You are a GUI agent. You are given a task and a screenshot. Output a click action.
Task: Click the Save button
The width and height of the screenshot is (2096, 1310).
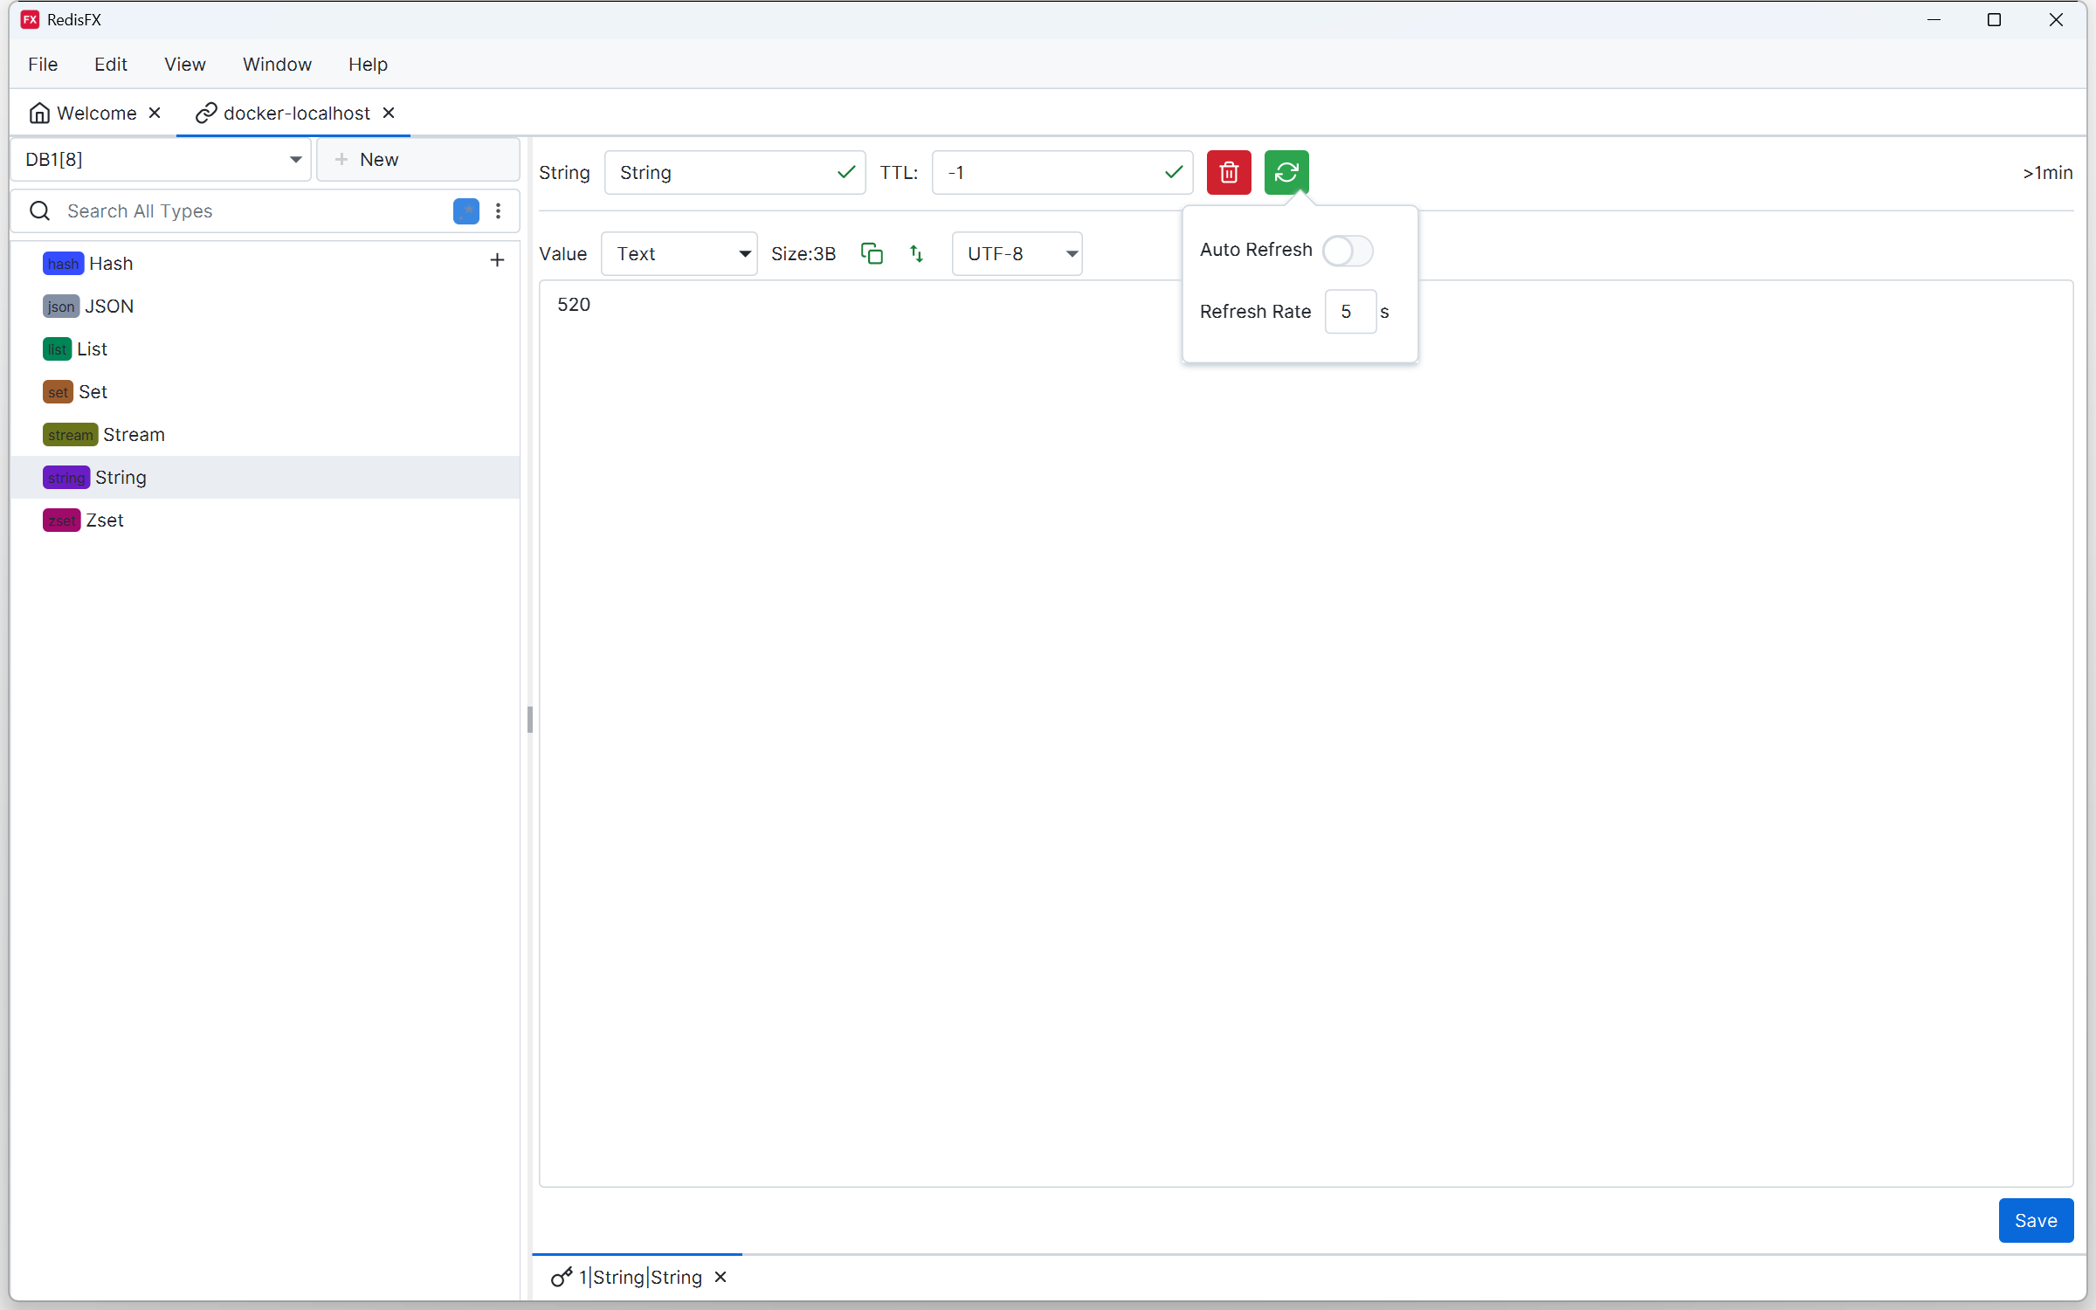coord(2035,1220)
